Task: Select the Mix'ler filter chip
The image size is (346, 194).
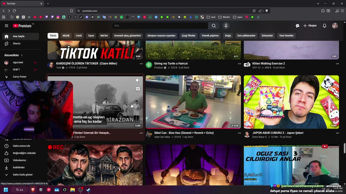Action: tap(104, 36)
